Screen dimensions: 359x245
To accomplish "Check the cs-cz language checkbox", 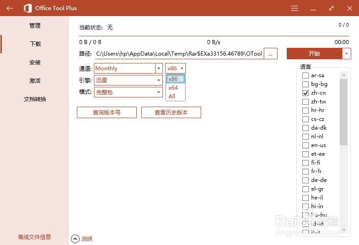I will pos(306,119).
